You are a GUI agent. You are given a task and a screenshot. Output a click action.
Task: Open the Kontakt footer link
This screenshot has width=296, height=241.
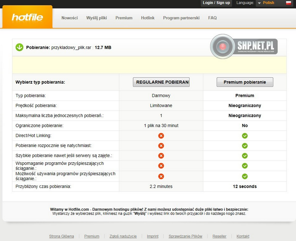[x=243, y=236]
